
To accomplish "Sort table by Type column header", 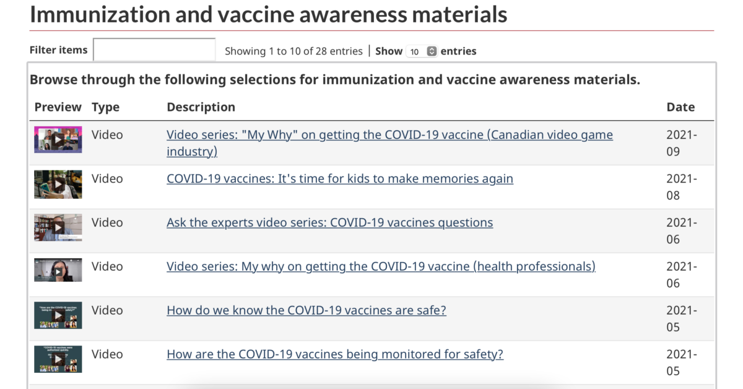I will point(105,107).
